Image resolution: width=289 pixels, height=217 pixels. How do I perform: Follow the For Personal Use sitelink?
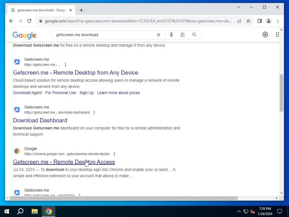61,93
